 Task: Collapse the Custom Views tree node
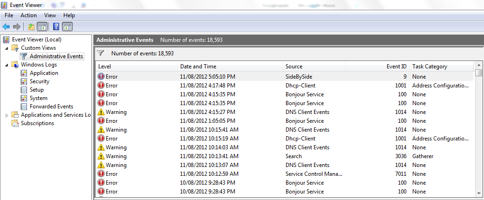click(7, 48)
